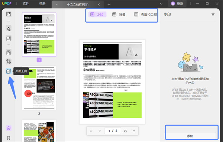The height and width of the screenshot is (142, 223).
Task: Switch to the 水印 watermark tab
Action: (x=97, y=14)
